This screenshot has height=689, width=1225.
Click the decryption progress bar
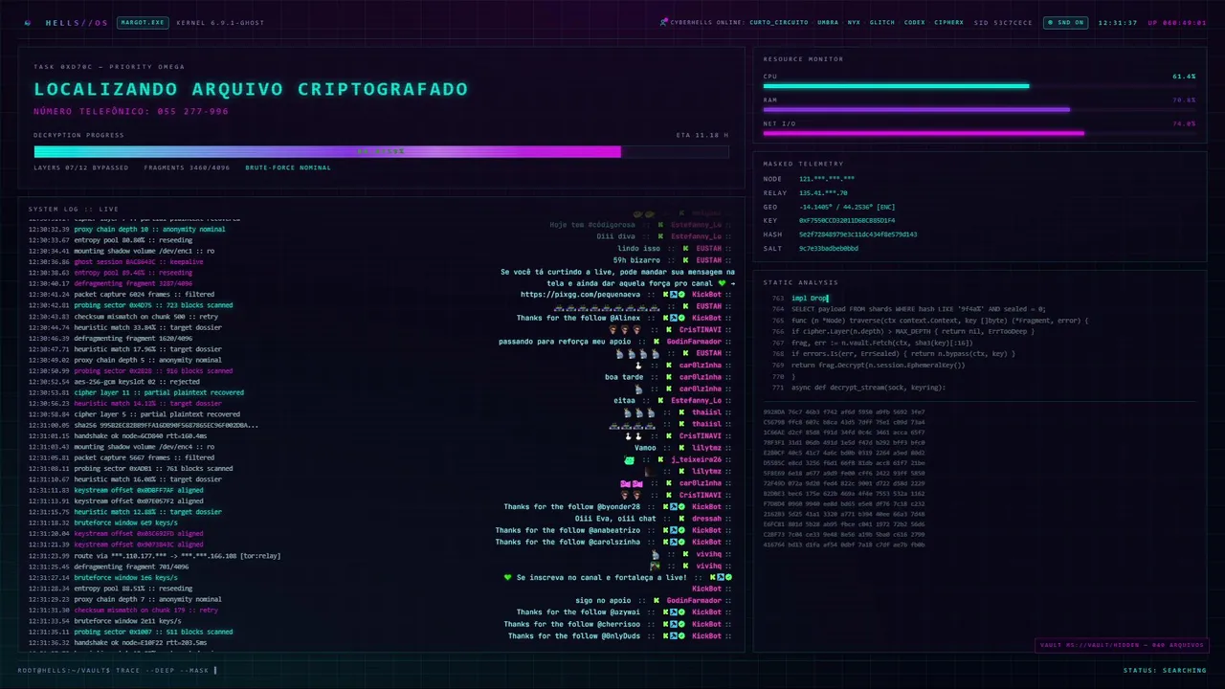(381, 151)
